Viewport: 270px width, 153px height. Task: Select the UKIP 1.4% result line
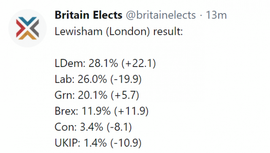click(98, 143)
